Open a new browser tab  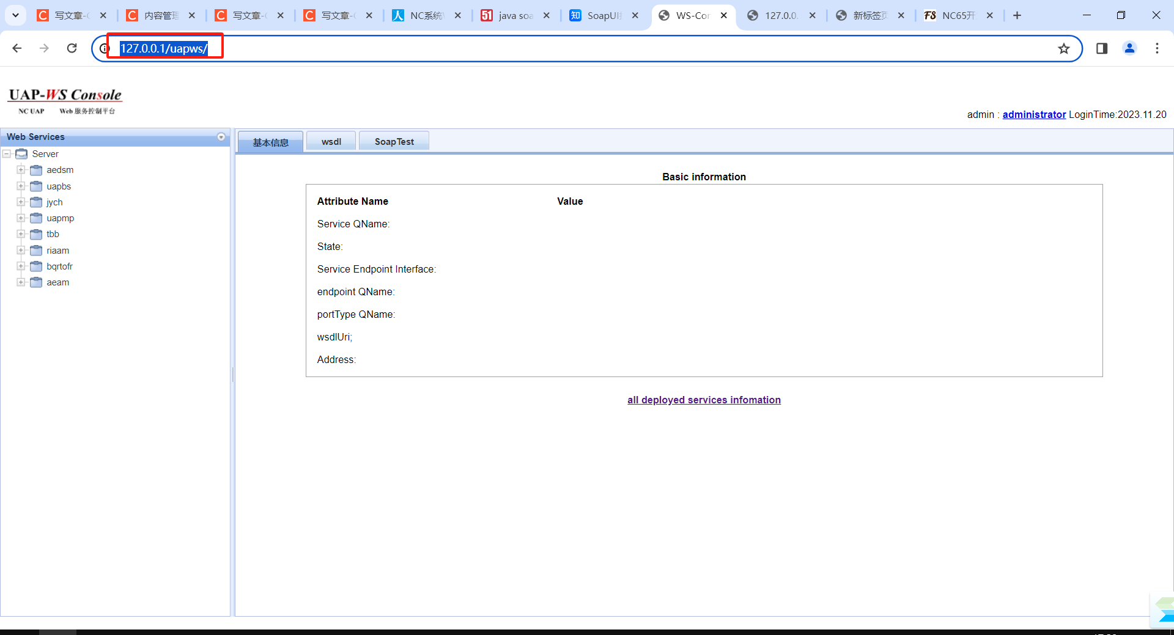[1017, 15]
